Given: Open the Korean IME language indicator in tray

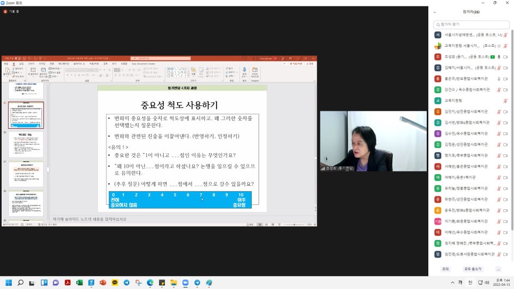Looking at the screenshot, I should point(470,283).
